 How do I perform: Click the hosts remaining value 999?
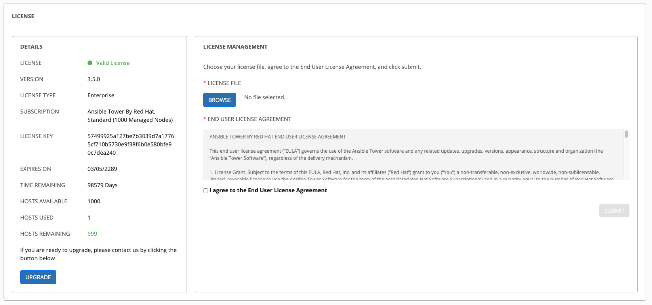point(92,234)
